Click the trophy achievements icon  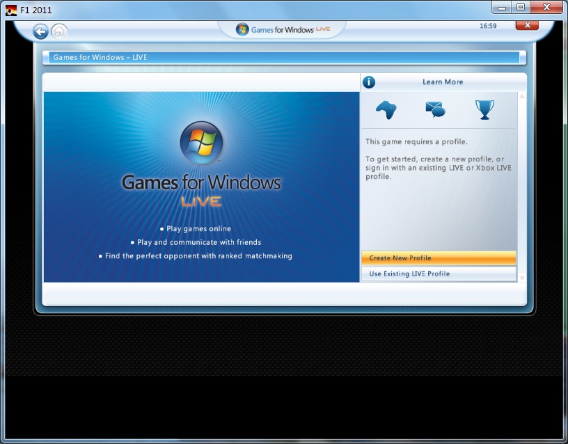(484, 109)
